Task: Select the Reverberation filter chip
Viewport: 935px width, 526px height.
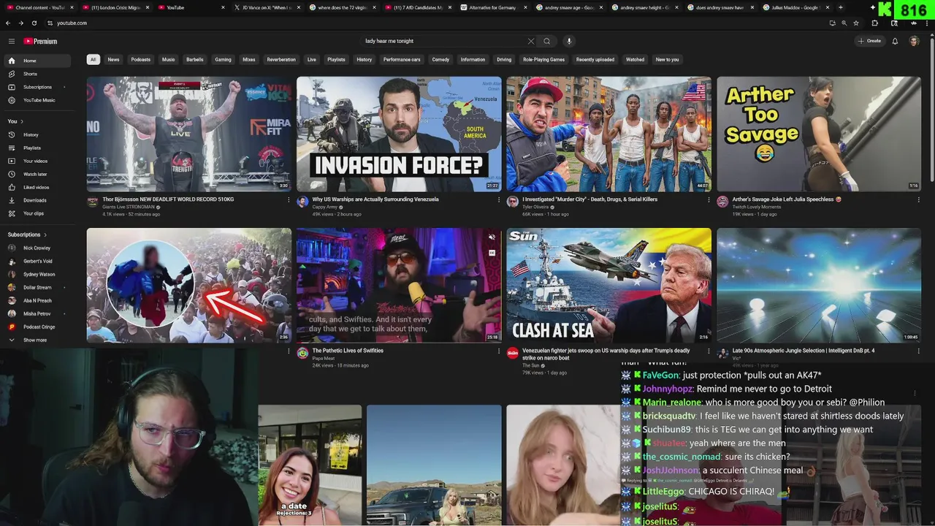Action: (281, 59)
